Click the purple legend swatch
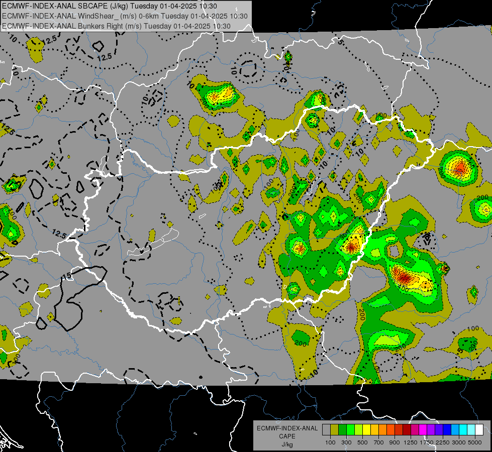 (431, 430)
